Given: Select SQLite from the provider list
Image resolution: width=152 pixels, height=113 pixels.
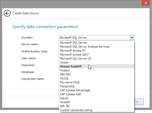Looking at the screenshot, I should pos(97,98).
